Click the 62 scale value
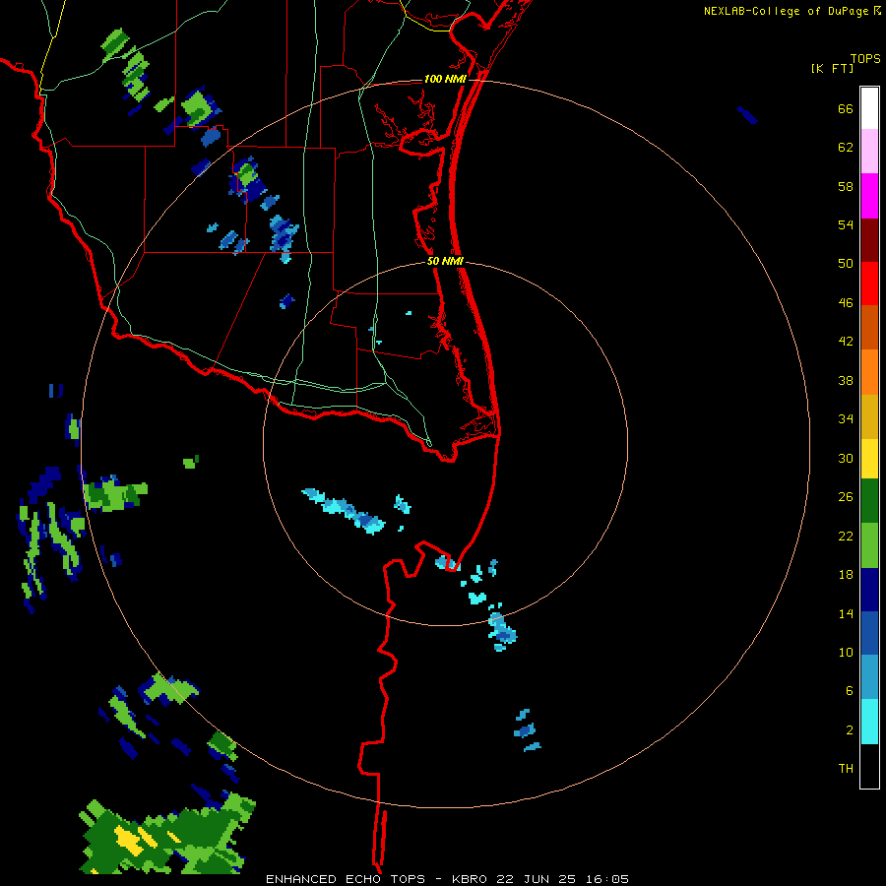Image resolution: width=886 pixels, height=886 pixels. tap(846, 148)
